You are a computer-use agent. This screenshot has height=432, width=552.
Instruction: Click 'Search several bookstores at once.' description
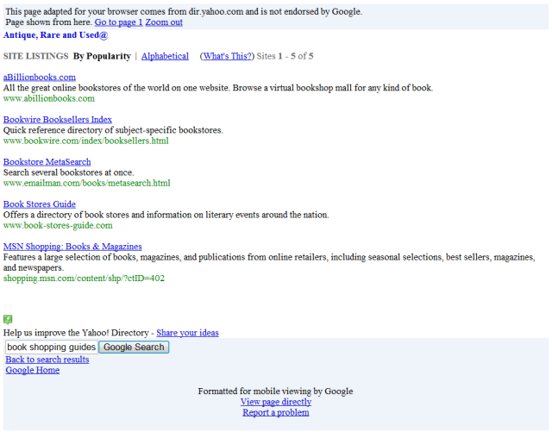pos(69,172)
